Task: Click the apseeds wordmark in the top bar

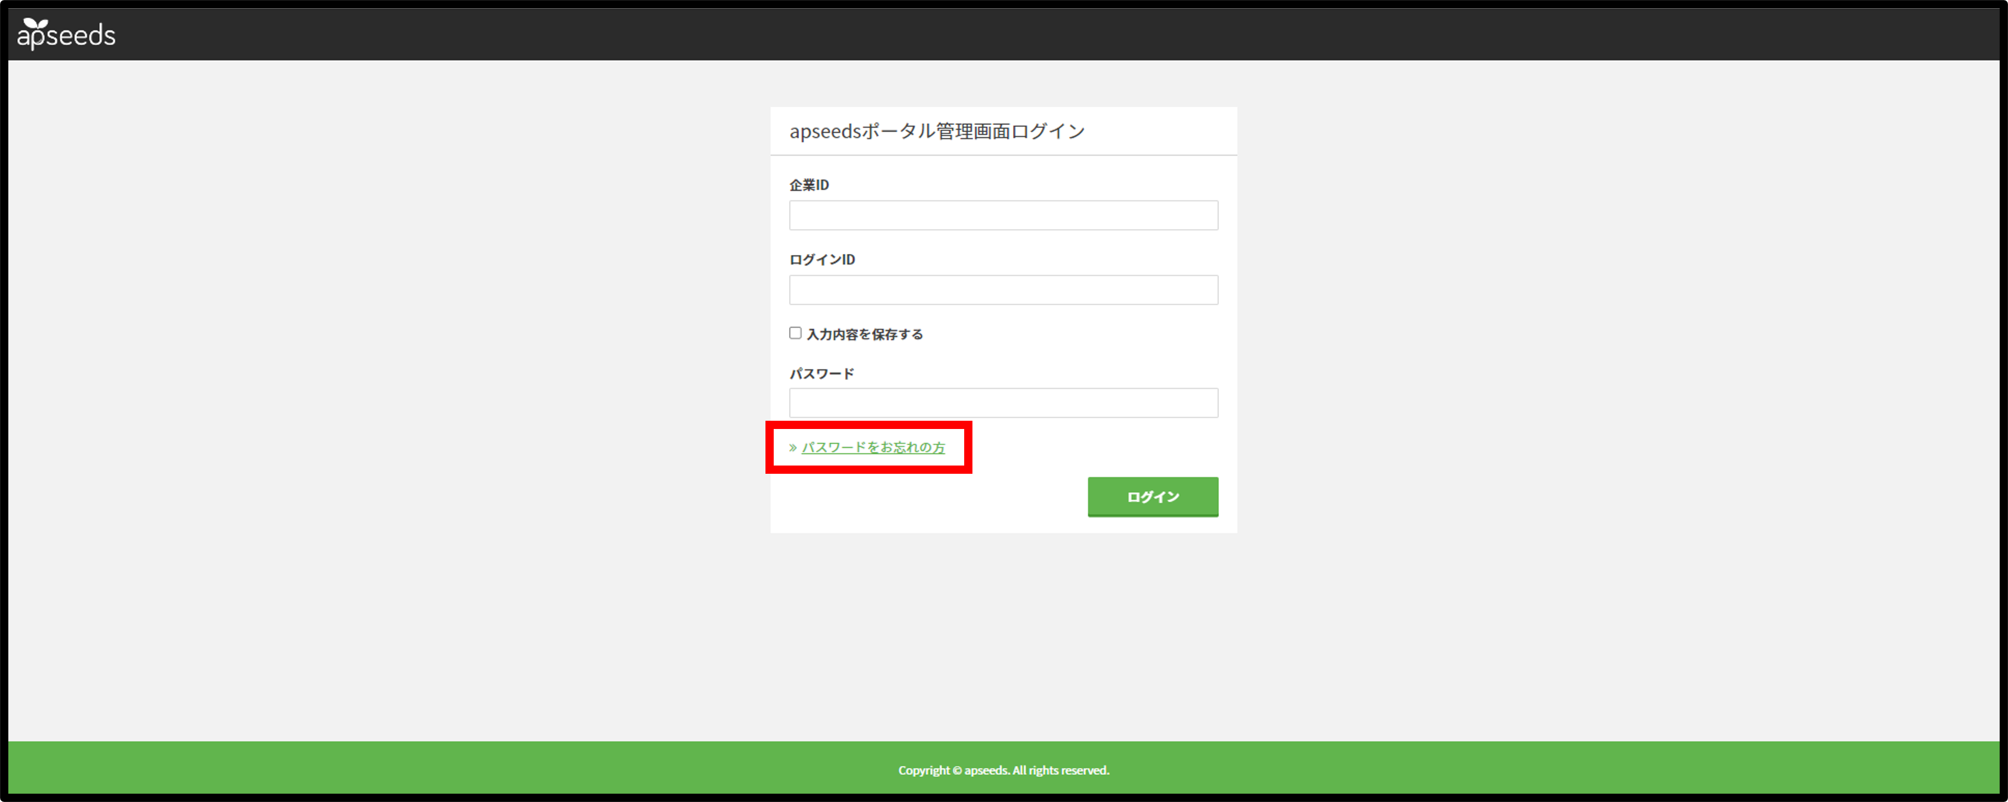Action: pos(66,36)
